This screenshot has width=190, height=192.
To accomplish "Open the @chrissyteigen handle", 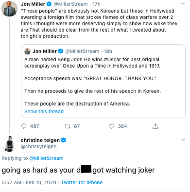I will [39, 146].
